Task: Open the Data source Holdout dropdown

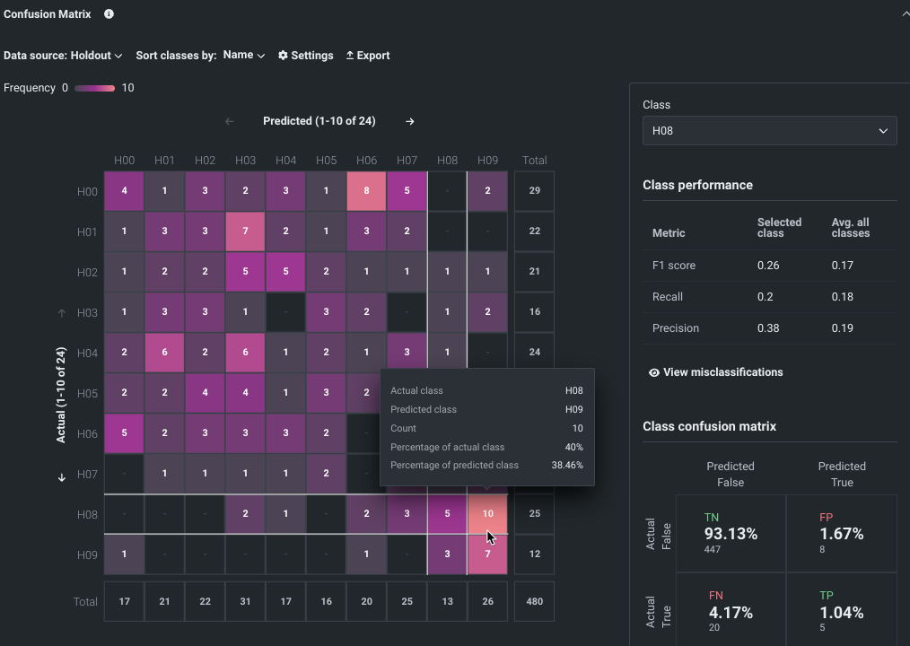Action: (63, 56)
